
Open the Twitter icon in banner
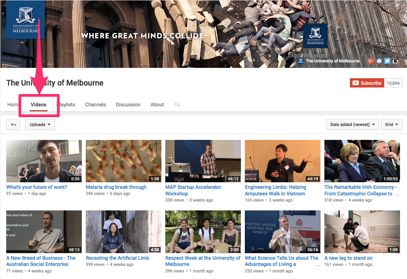387,61
